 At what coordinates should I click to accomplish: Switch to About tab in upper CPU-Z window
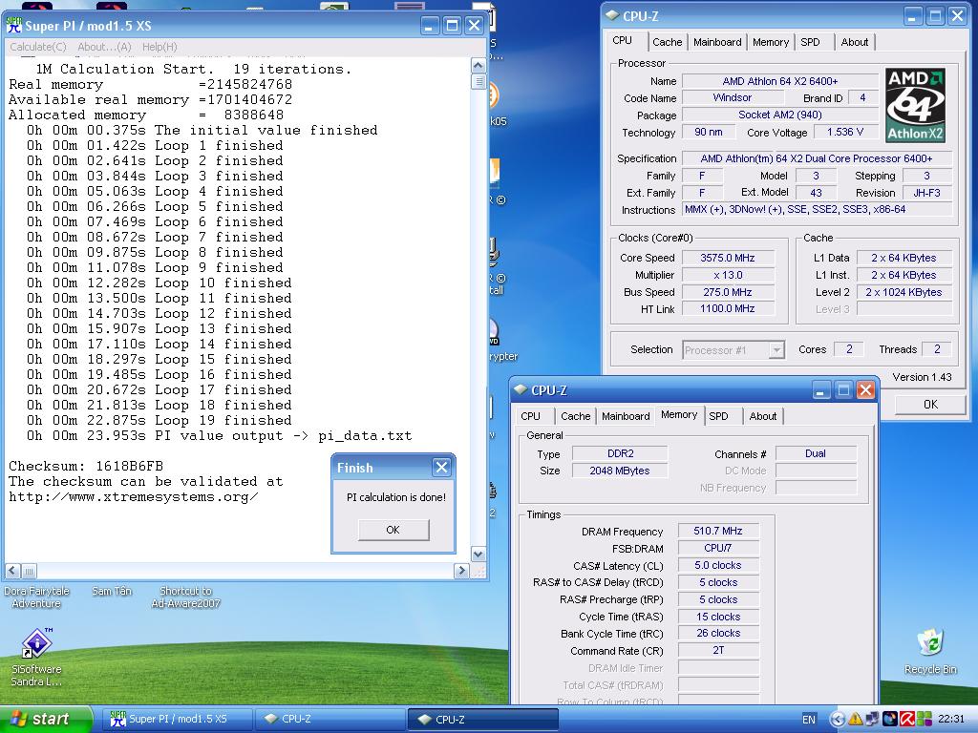[855, 42]
